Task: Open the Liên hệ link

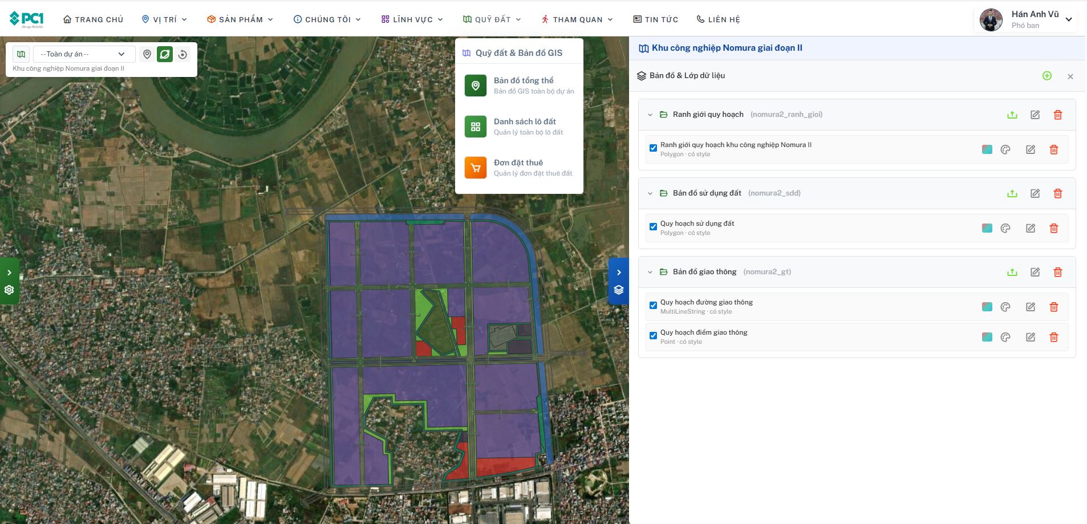Action: pyautogui.click(x=718, y=19)
